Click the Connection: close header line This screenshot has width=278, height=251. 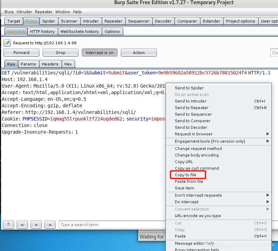[x=25, y=125]
